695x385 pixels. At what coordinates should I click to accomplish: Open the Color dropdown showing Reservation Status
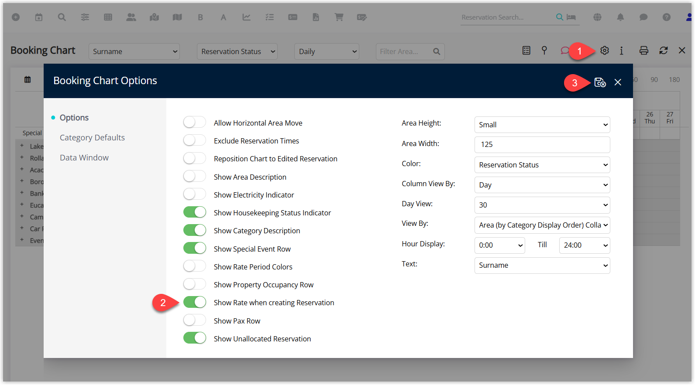542,165
